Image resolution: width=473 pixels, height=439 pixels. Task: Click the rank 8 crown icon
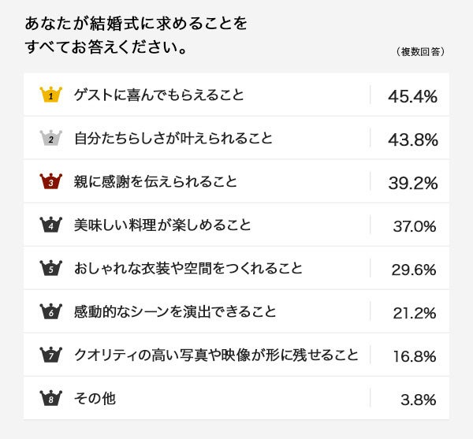(x=50, y=398)
